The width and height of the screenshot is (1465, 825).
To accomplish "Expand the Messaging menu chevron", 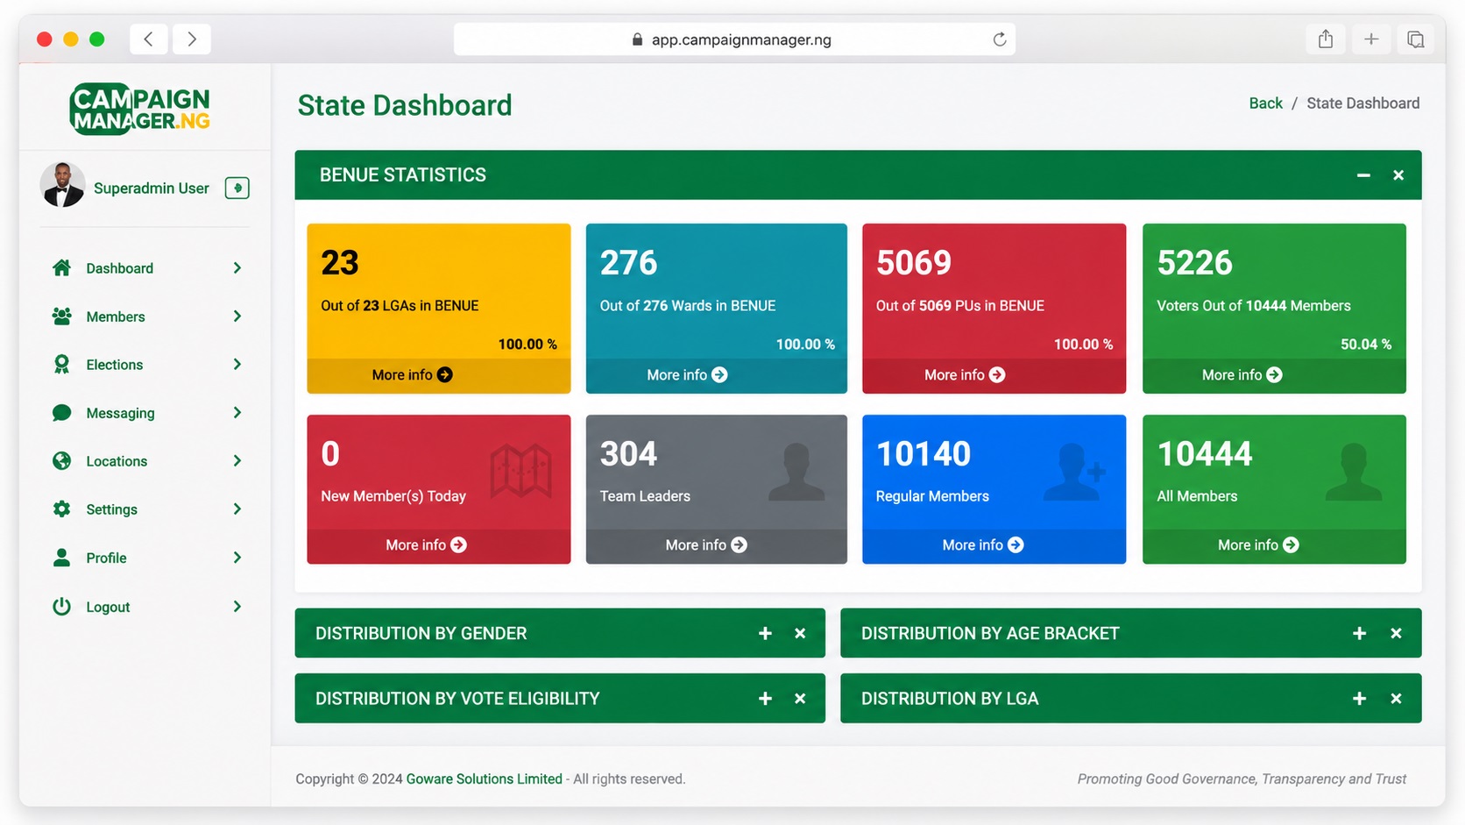I will pyautogui.click(x=237, y=412).
